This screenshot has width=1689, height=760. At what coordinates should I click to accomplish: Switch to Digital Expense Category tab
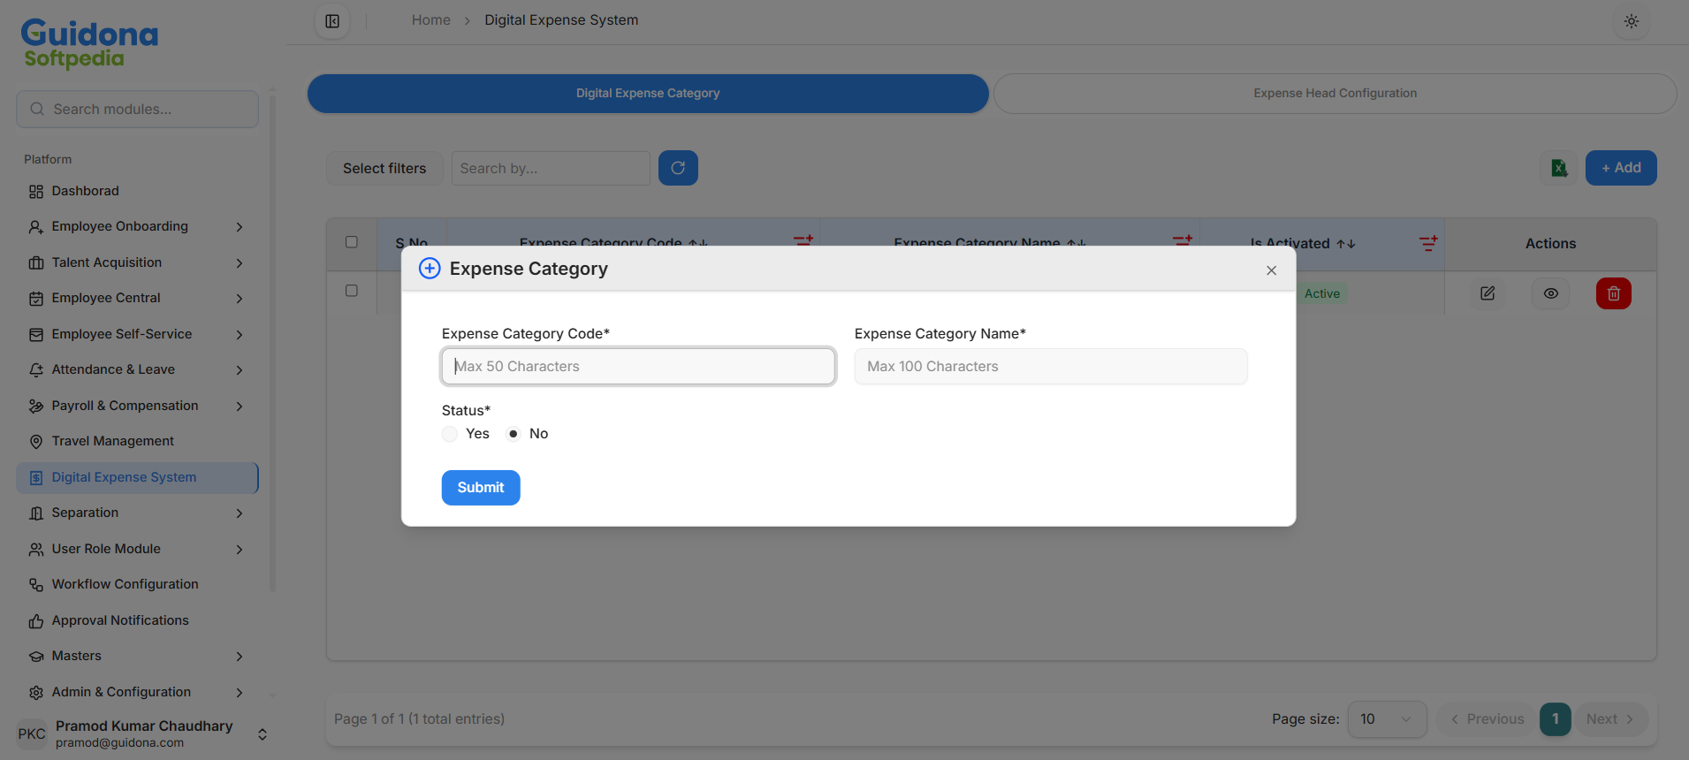coord(648,94)
